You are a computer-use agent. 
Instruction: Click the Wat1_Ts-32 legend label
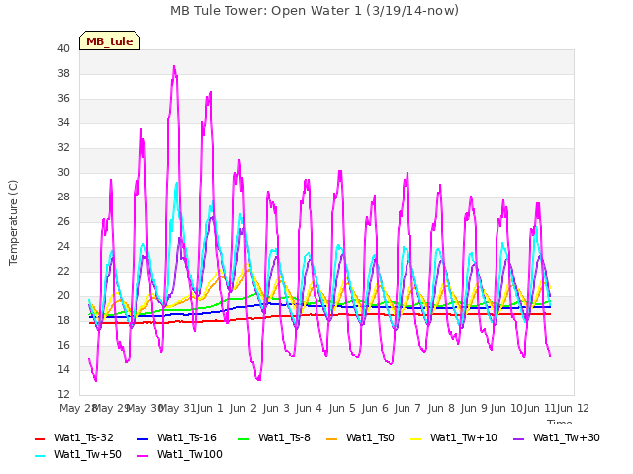84,438
